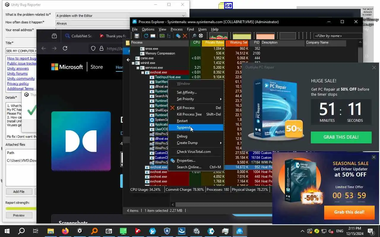Click Add File in Unity Bug Reporter

19,192
